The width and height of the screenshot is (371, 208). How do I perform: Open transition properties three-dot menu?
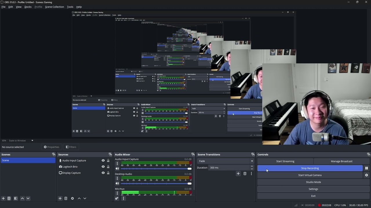pos(251,174)
